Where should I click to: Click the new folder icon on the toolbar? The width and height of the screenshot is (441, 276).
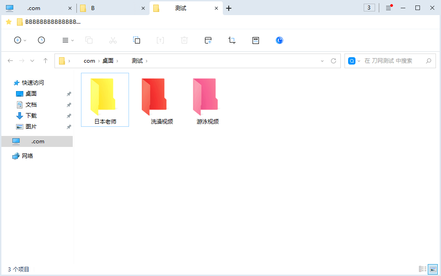click(208, 40)
